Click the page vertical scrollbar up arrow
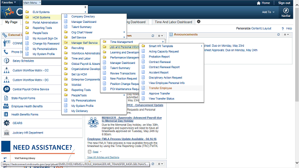The width and height of the screenshot is (299, 168). click(x=297, y=5)
